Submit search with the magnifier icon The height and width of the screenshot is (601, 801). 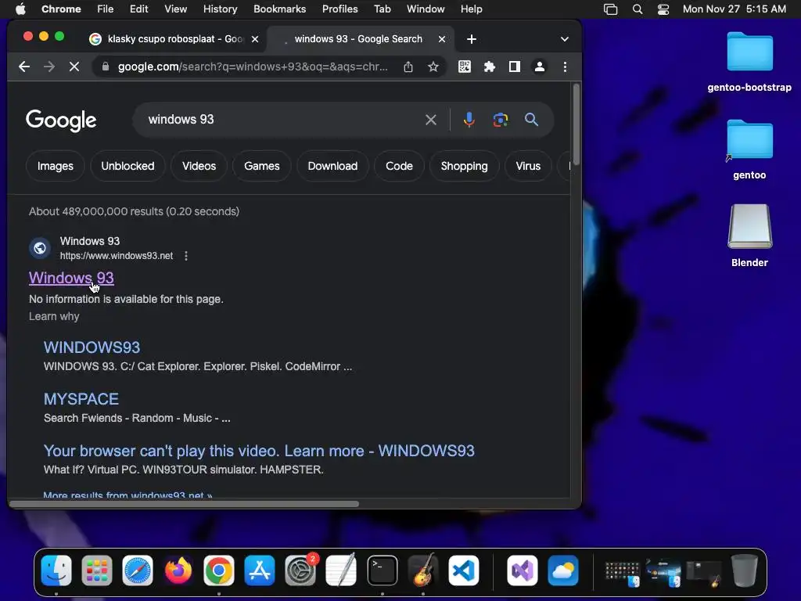pos(531,120)
